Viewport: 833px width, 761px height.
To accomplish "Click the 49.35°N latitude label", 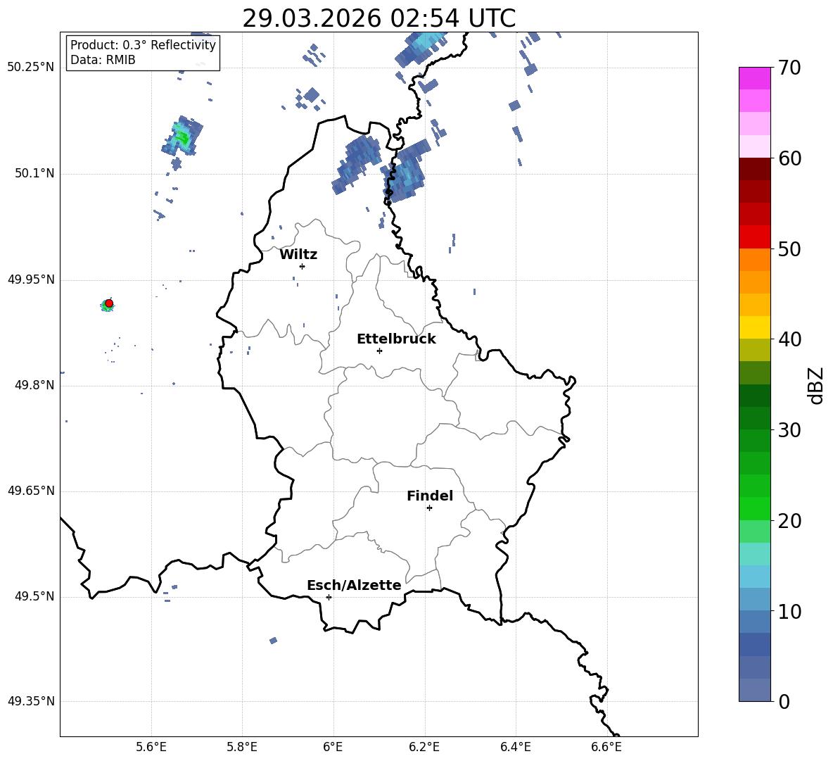I will (31, 701).
